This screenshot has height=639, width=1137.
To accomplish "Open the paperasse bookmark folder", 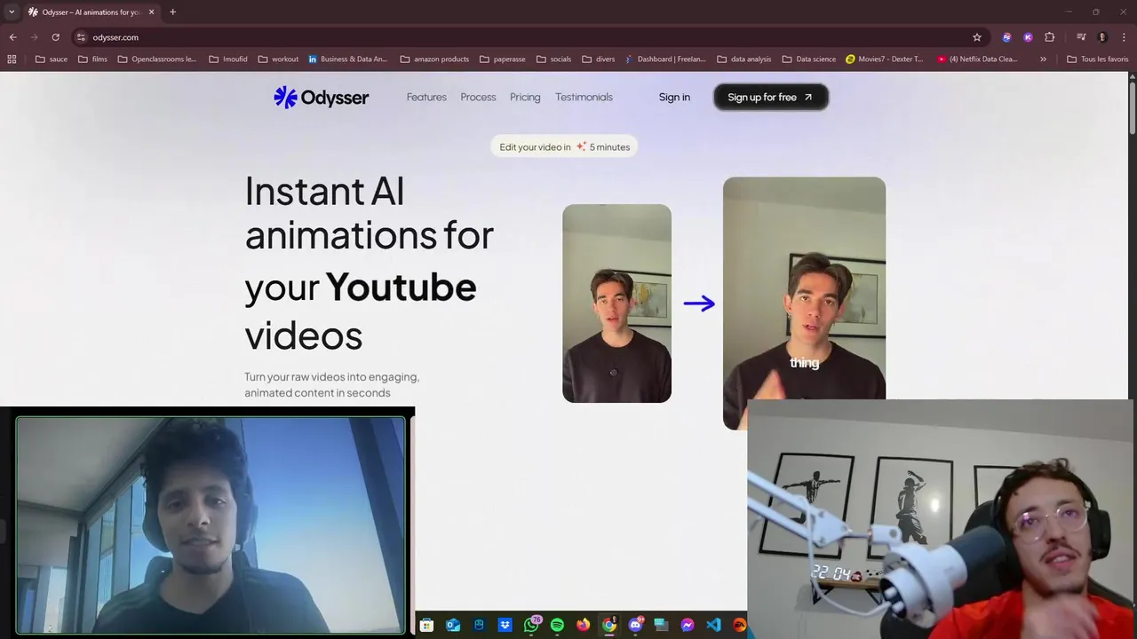I will (x=502, y=59).
